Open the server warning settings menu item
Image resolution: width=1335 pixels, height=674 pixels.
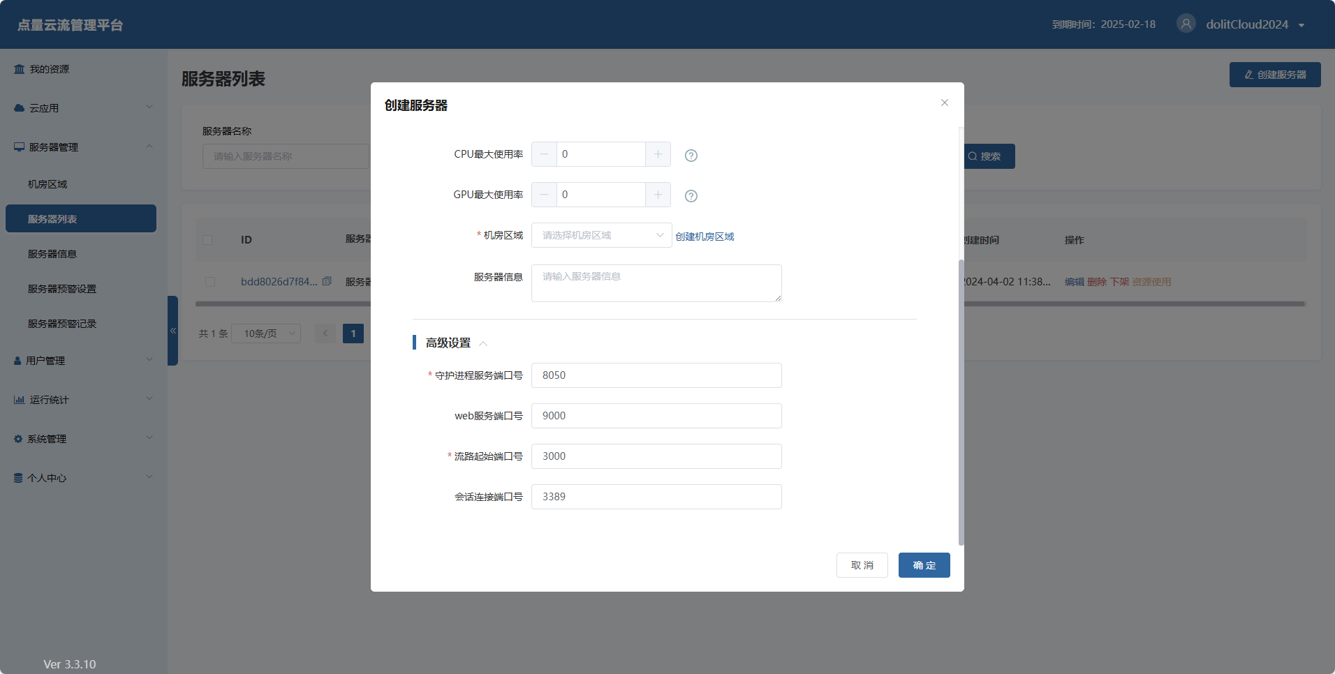[x=62, y=289]
